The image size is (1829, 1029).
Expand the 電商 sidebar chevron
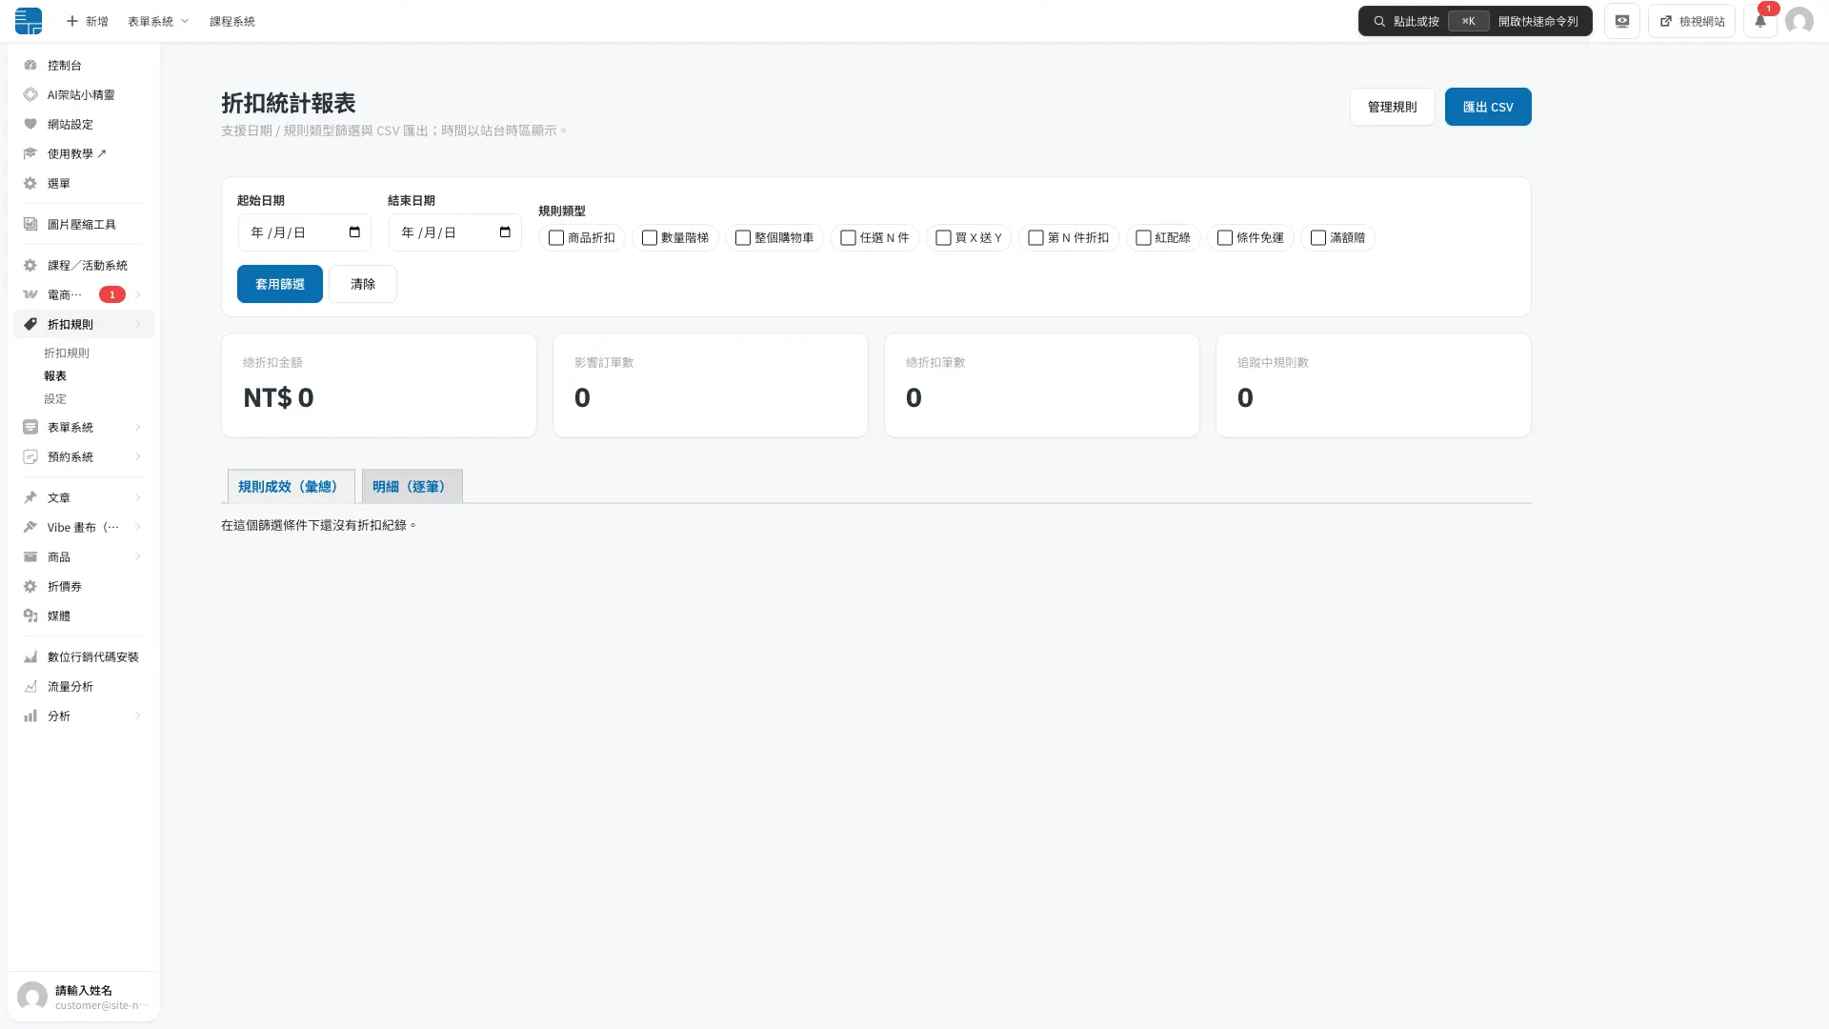point(137,294)
